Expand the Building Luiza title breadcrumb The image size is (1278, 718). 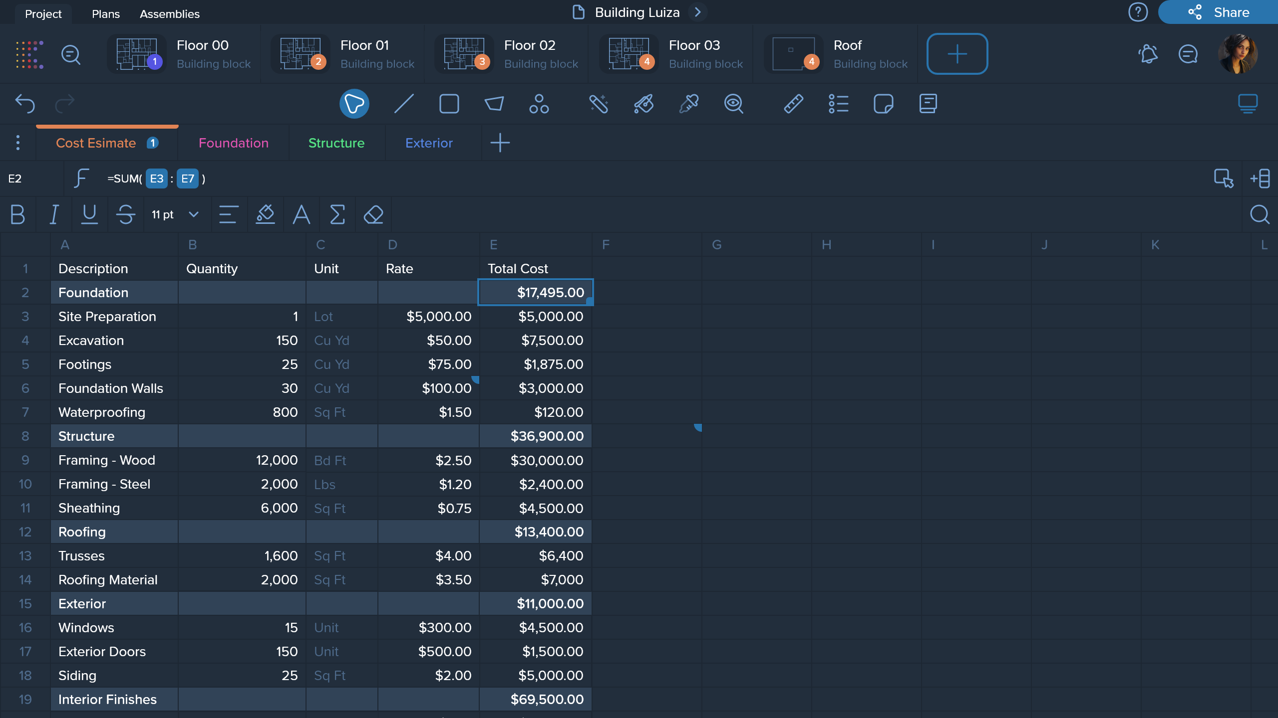pos(698,12)
